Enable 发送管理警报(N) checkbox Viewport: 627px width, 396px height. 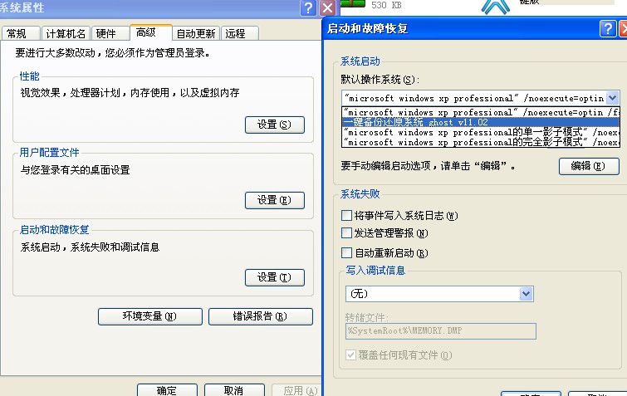click(346, 233)
